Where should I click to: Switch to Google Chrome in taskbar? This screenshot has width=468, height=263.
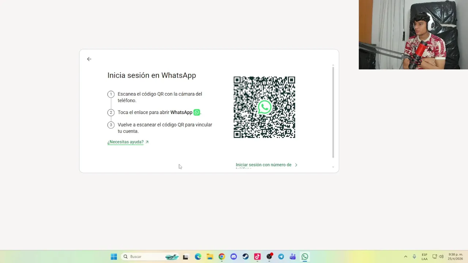[222, 257]
